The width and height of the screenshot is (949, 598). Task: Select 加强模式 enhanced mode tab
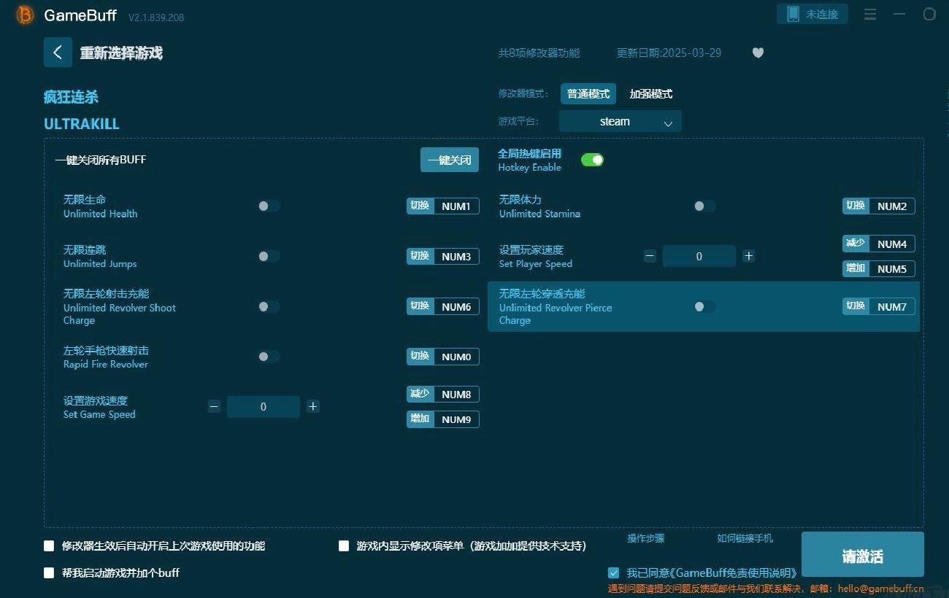(651, 93)
